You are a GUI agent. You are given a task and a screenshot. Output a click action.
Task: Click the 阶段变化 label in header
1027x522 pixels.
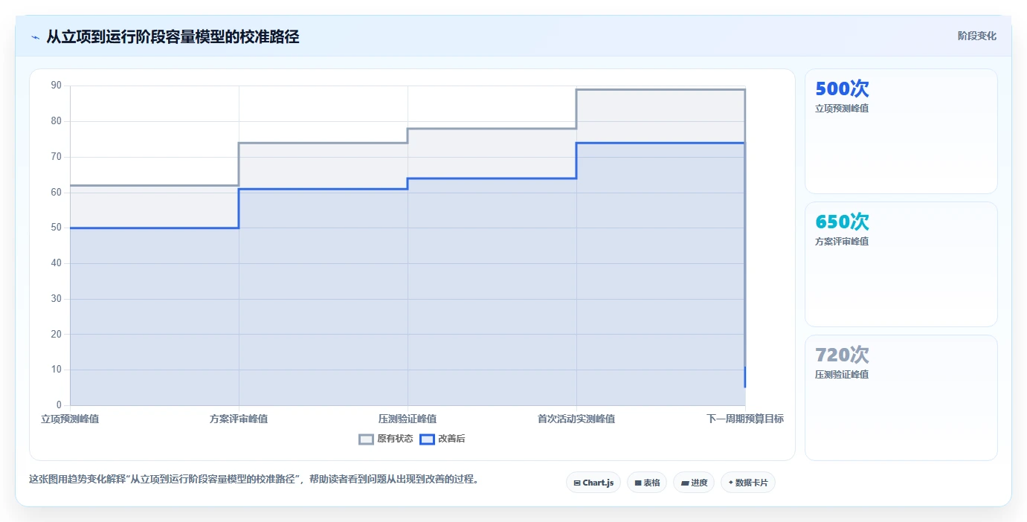click(x=977, y=36)
